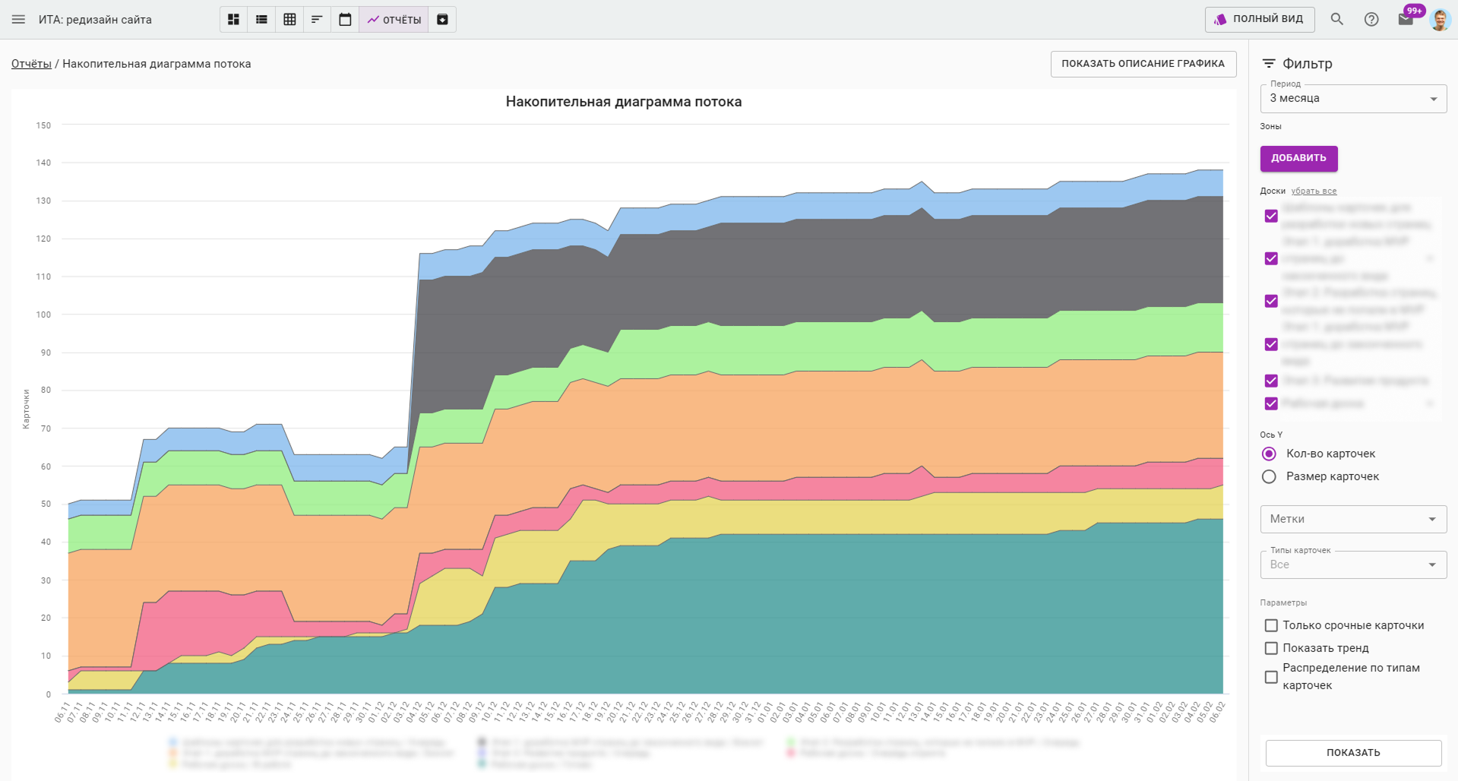Open the table grid view
The height and width of the screenshot is (781, 1458).
pos(289,20)
